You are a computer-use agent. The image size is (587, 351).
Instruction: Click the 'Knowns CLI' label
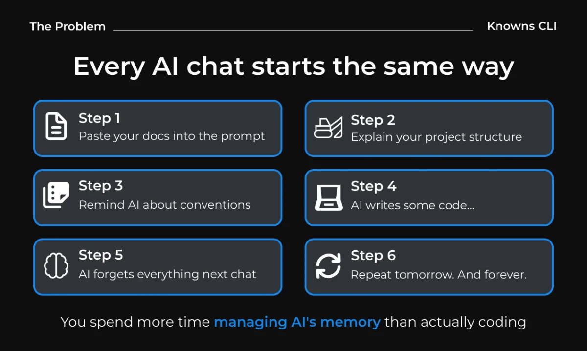521,26
